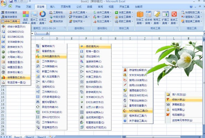The width and height of the screenshot is (205, 138).
Task: Switch to the 开始 ribbon tab
Action: (18, 7)
